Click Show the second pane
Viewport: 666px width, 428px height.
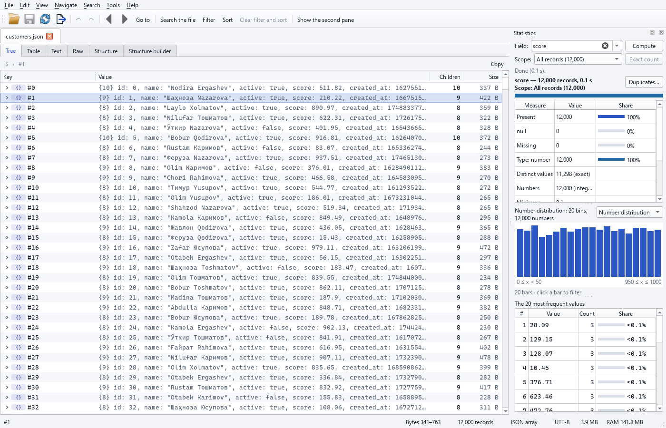point(325,19)
